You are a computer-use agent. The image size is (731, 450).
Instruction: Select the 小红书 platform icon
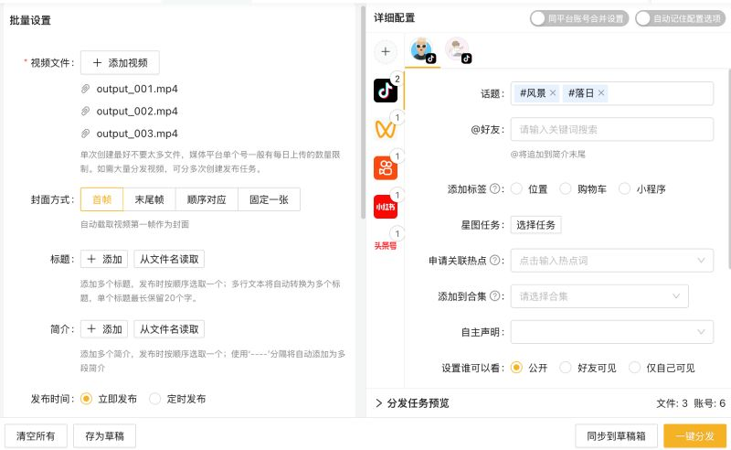click(385, 207)
